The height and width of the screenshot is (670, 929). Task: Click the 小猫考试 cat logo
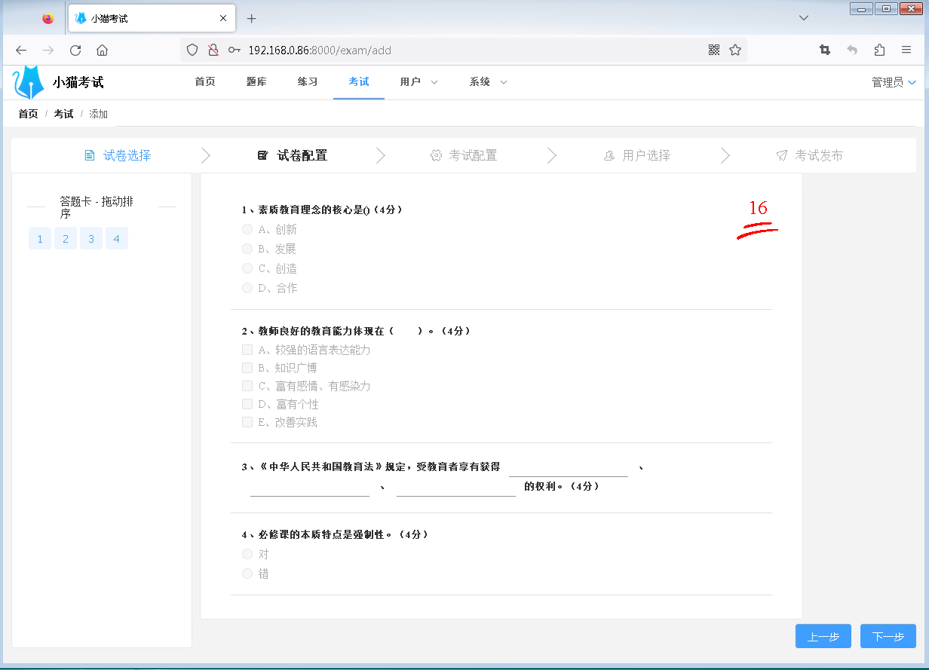click(28, 81)
